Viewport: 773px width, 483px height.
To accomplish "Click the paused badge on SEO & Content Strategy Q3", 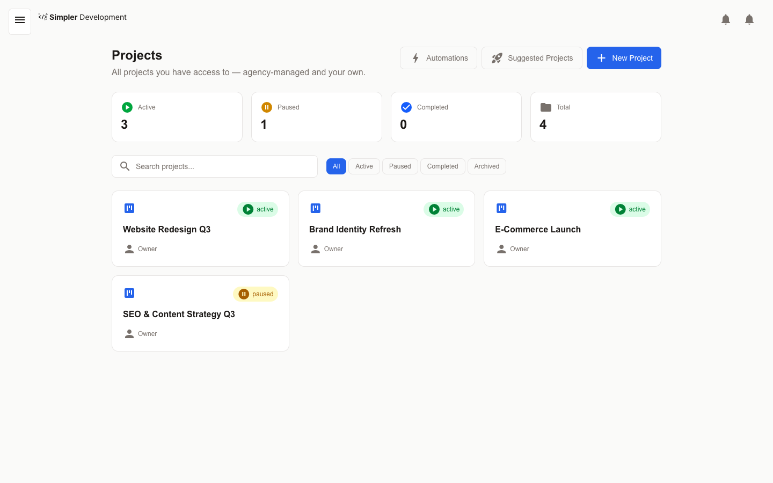I will pos(256,294).
